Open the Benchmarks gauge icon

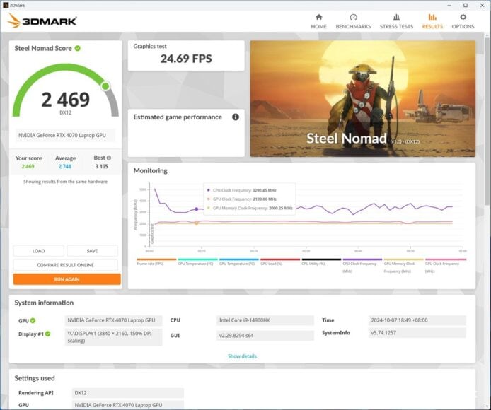coord(353,17)
